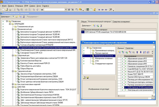Click СОЖ Автокат Ф-40 row in Вспомогательный материал table
This screenshot has width=159, height=107.
119,32
